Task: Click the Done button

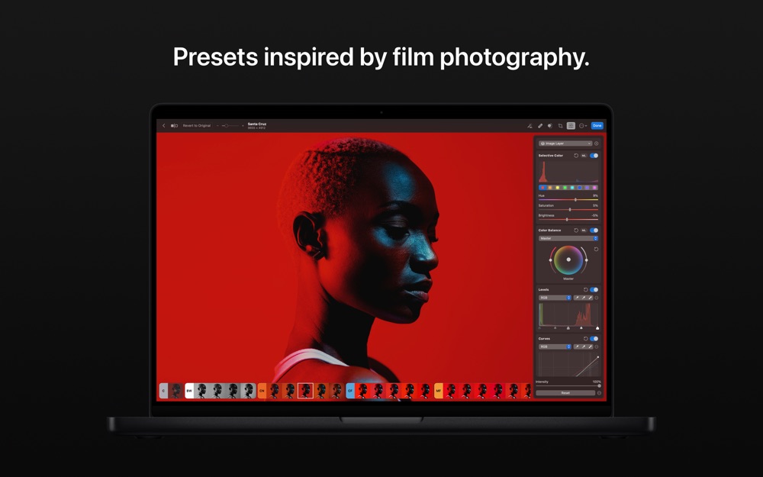Action: click(x=597, y=126)
